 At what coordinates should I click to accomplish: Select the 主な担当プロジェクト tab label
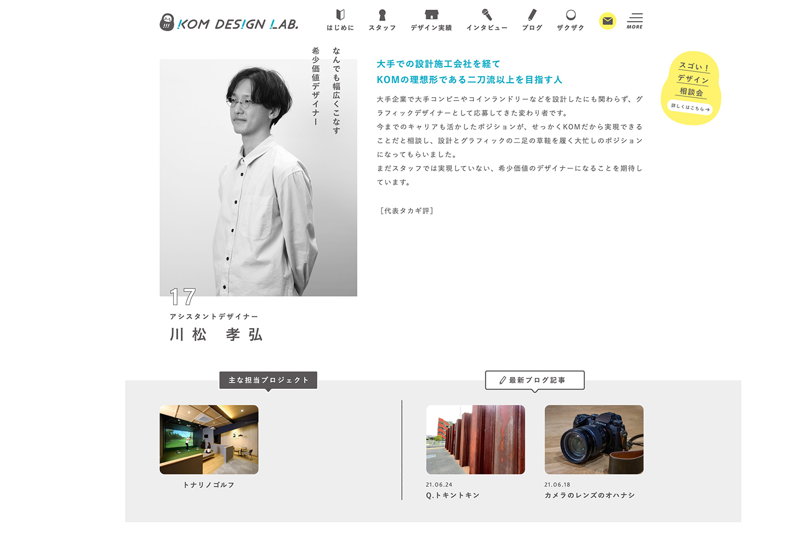268,380
